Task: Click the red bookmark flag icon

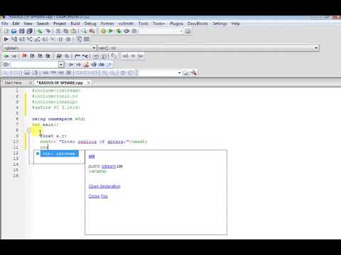Action: tap(24, 56)
